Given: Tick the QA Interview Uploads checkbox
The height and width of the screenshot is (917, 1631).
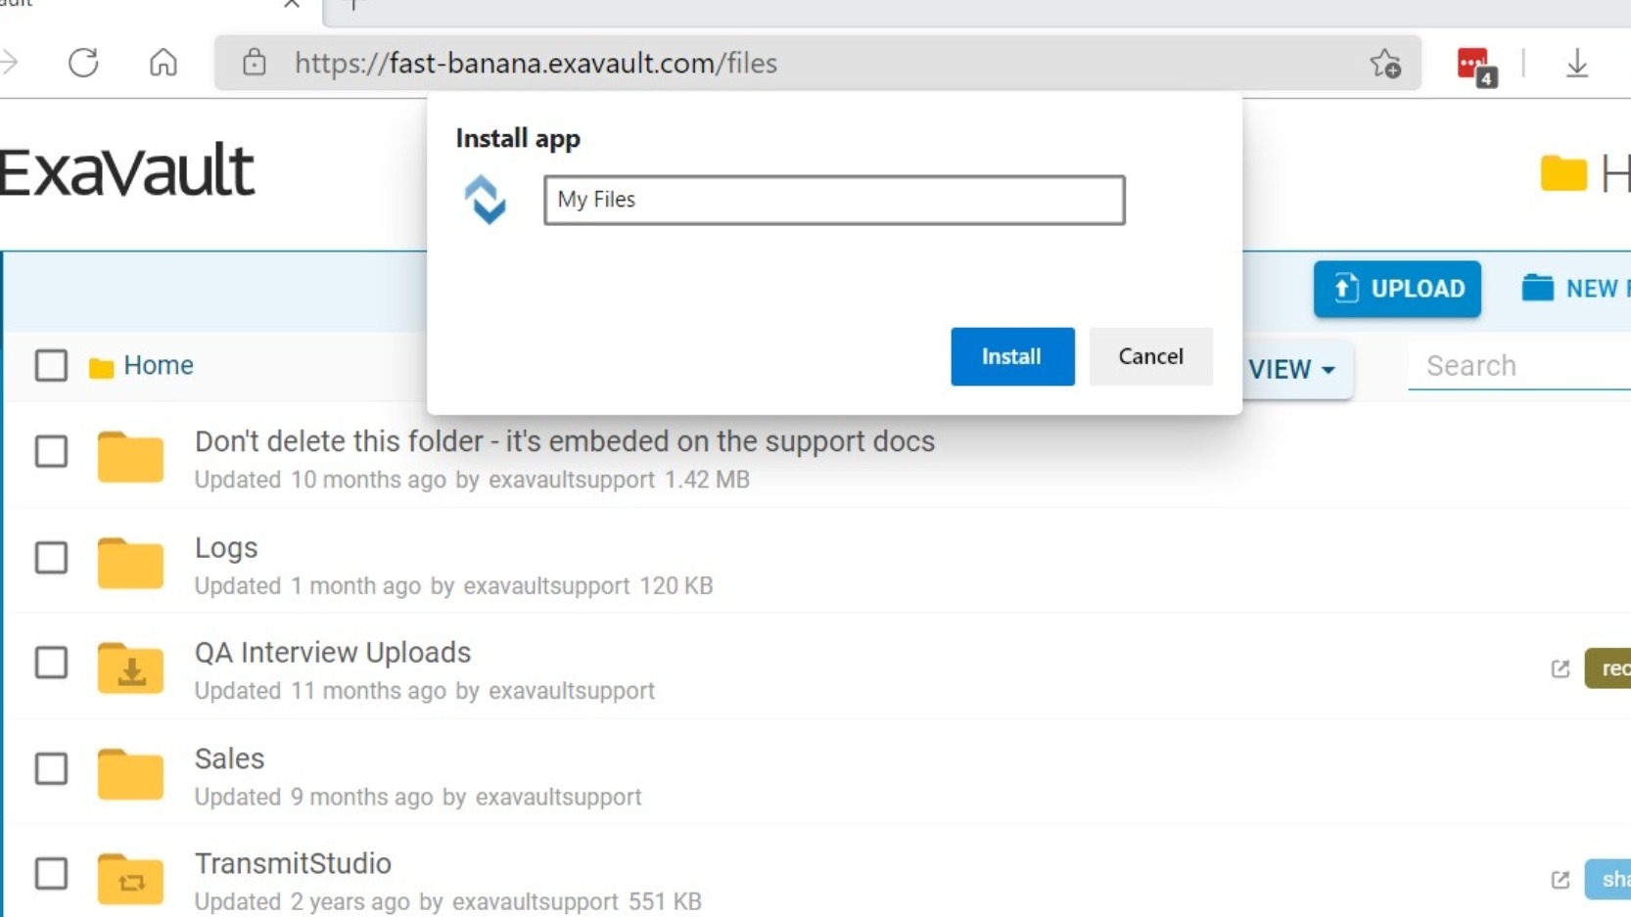Looking at the screenshot, I should (51, 663).
